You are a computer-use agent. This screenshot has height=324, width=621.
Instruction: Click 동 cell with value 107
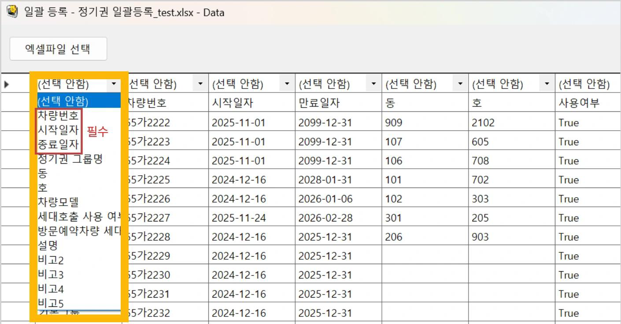[425, 141]
